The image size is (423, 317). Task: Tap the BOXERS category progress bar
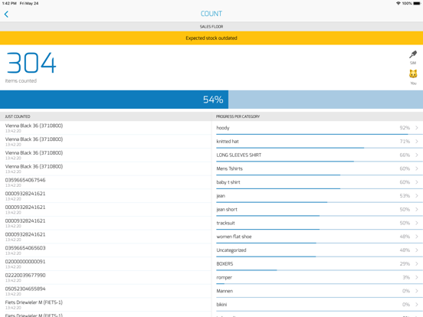point(320,270)
